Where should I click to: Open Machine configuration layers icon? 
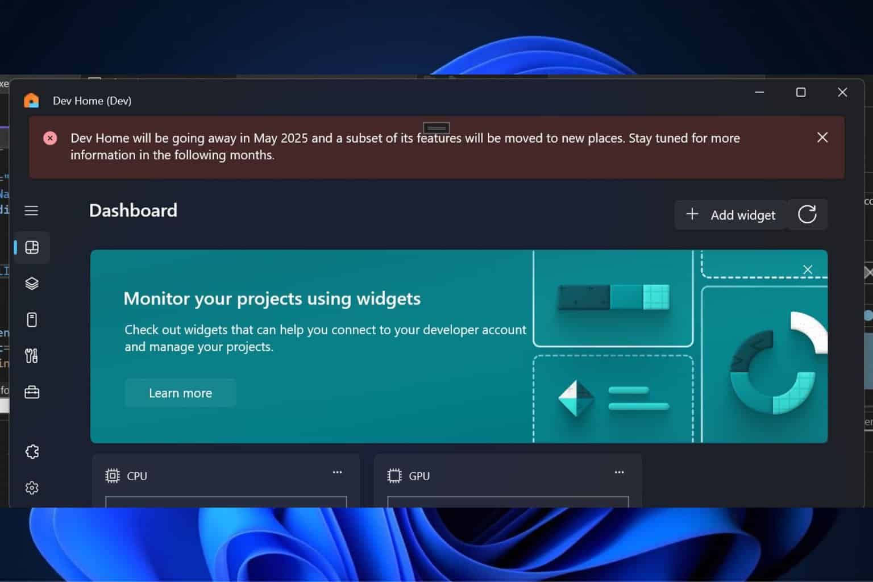(x=32, y=284)
